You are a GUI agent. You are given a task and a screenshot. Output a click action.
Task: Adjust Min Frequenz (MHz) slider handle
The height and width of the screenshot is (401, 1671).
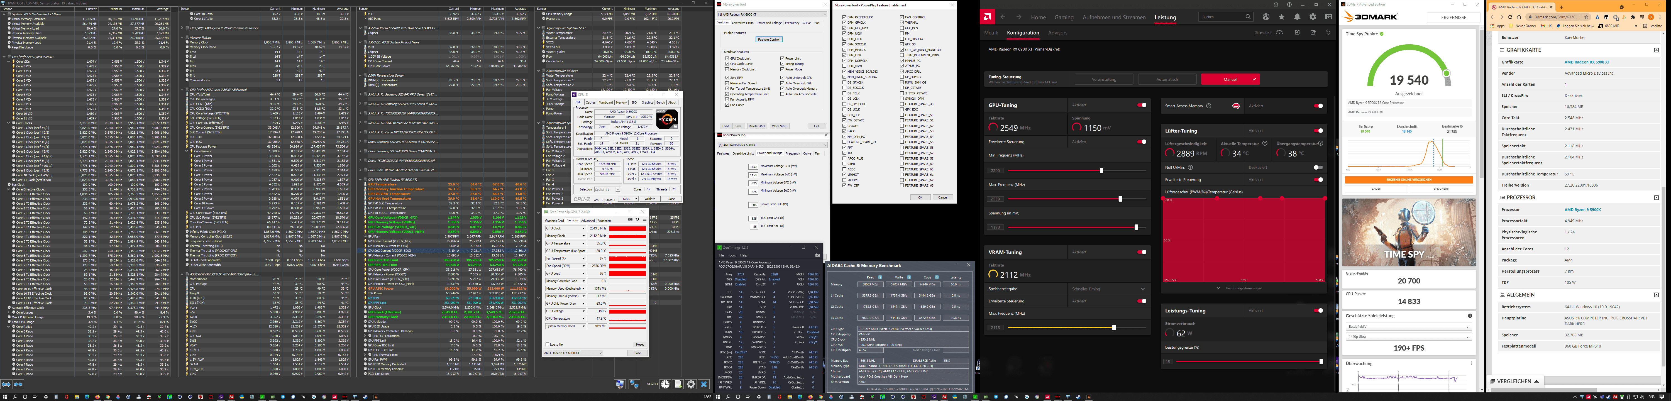pos(1101,171)
